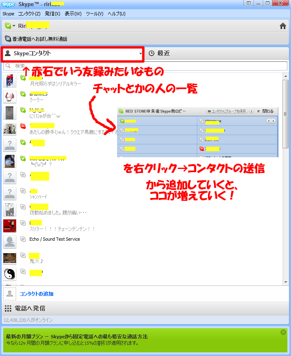Select contact with mood 夜勤始めました。腰が痛い
This screenshot has width=291, height=356.
coord(142,210)
